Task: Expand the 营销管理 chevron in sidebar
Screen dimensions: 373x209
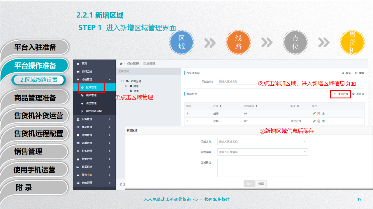Action: pos(110,159)
